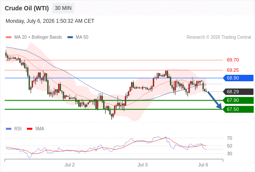Click the RSI legend label
Viewport: 255px width, 172px height.
[18, 129]
